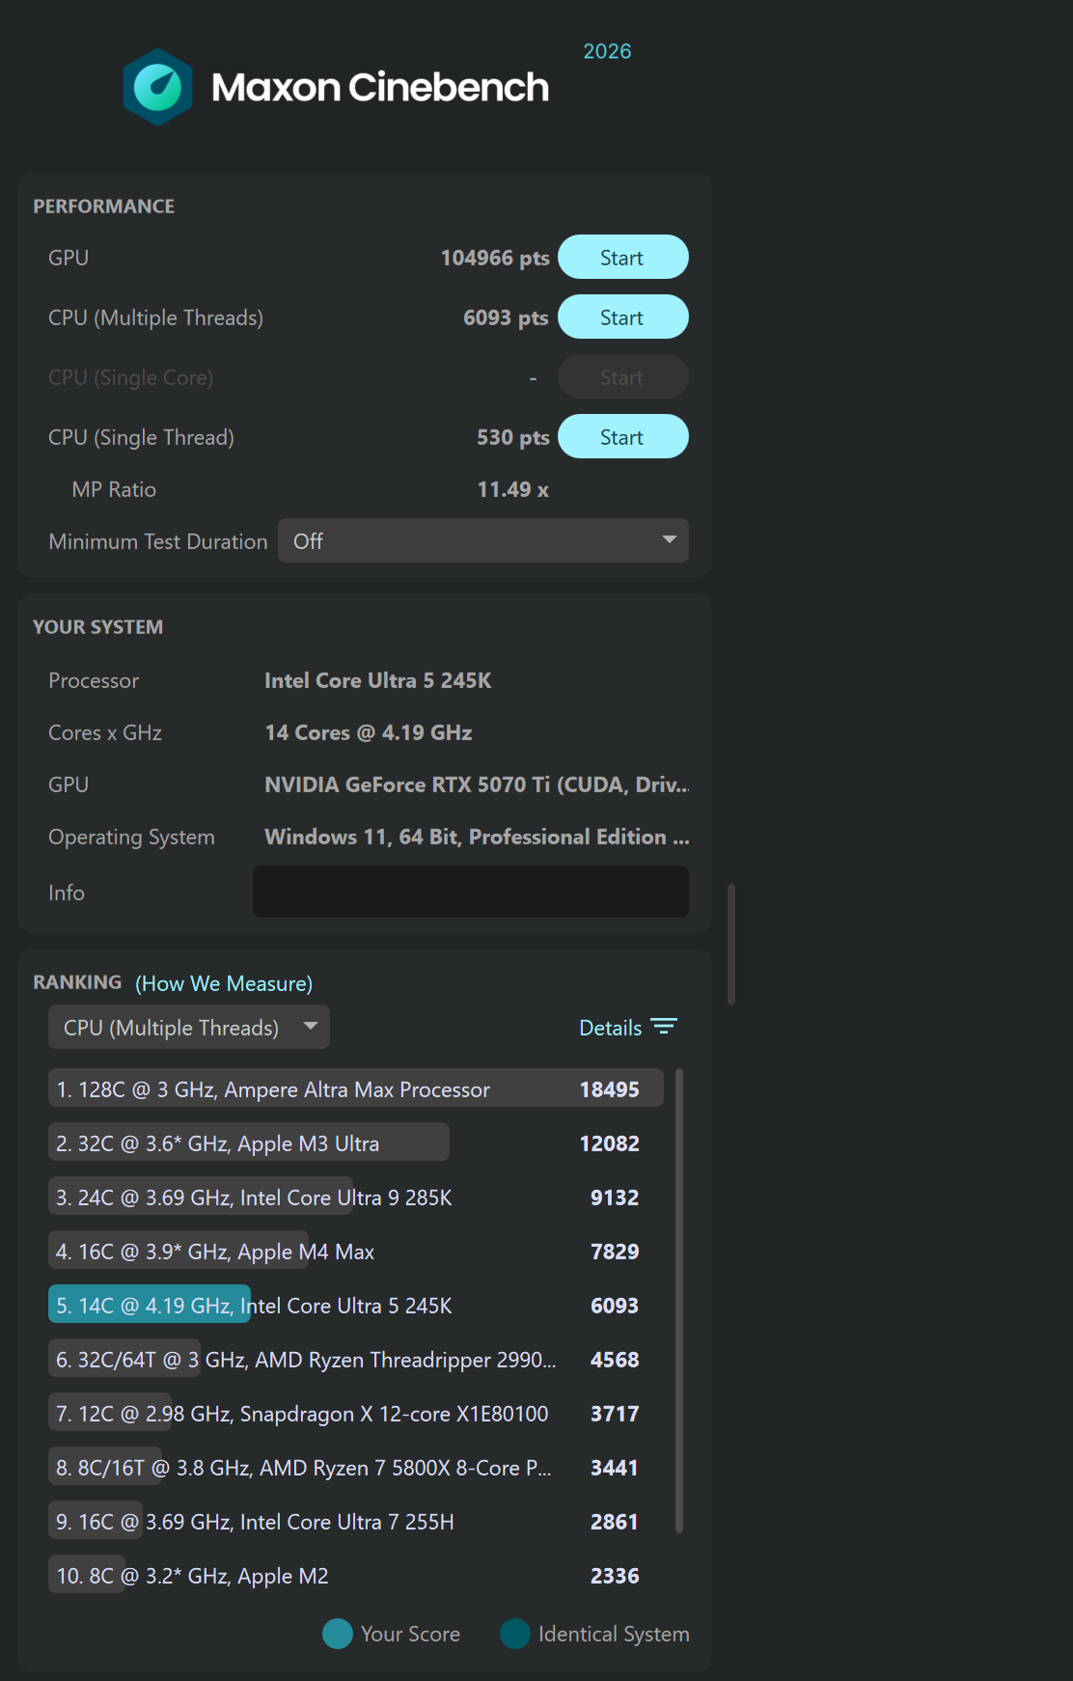Click the Single Thread score 530 pts

pos(512,437)
